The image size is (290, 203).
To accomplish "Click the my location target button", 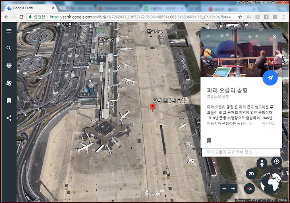I will pyautogui.click(x=276, y=161).
